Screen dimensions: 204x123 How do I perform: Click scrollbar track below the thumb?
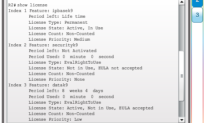(x=182, y=109)
